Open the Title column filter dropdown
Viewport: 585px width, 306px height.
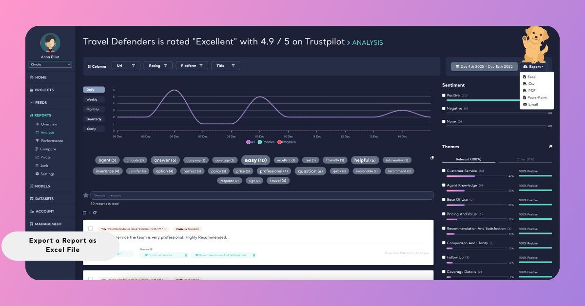(x=225, y=66)
